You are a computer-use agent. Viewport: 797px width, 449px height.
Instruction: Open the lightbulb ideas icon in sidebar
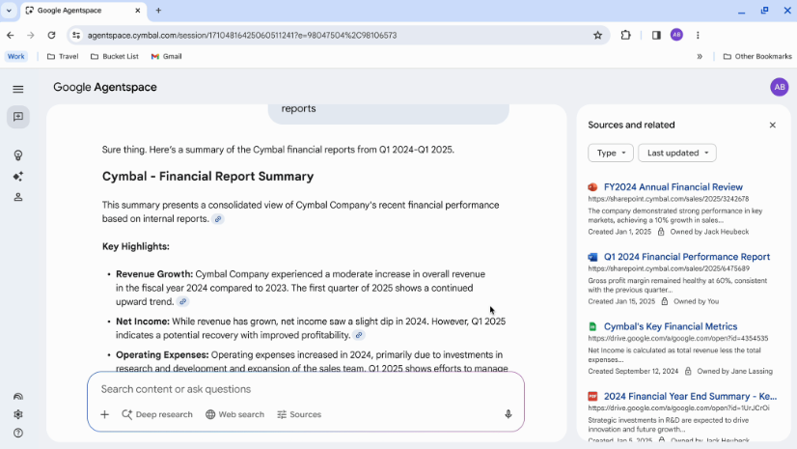tap(17, 155)
